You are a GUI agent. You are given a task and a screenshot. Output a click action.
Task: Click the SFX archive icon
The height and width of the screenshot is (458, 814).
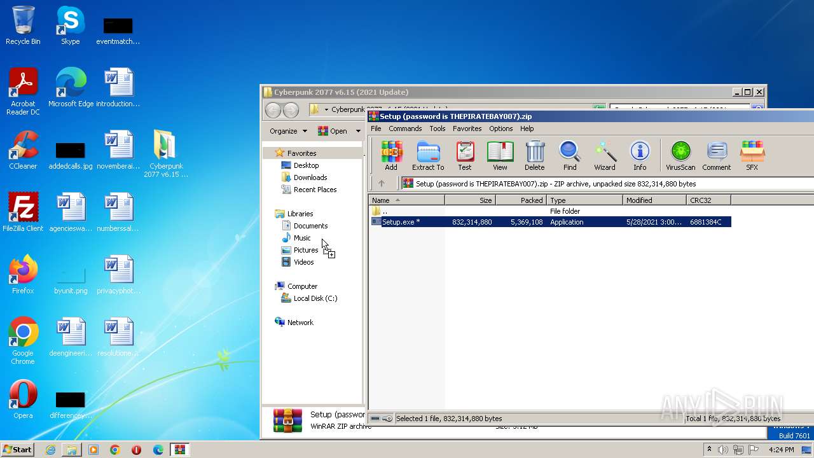752,156
